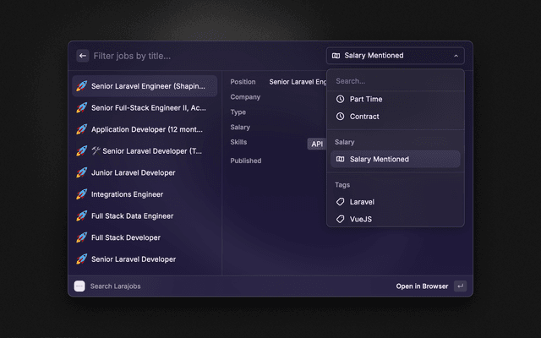
Task: Click the tag icon next to VueJS
Action: tap(340, 219)
